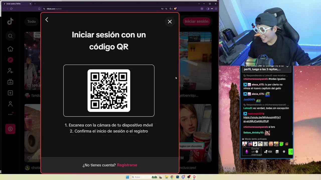
Task: Click the Brave browser taskbar icon
Action: tap(194, 177)
